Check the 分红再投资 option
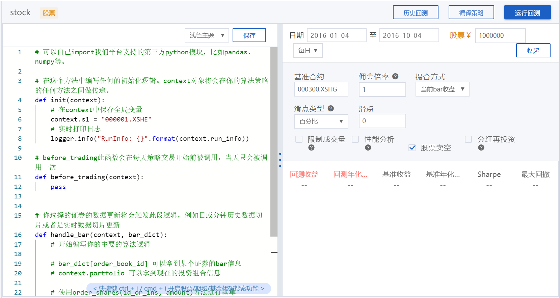Viewport: 559px width, 298px height. coord(468,139)
